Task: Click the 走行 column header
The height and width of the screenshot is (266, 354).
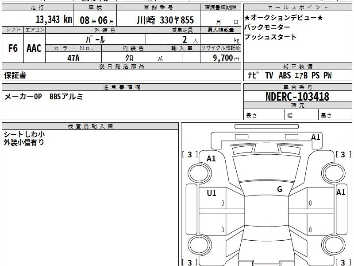Action: pyautogui.click(x=38, y=8)
